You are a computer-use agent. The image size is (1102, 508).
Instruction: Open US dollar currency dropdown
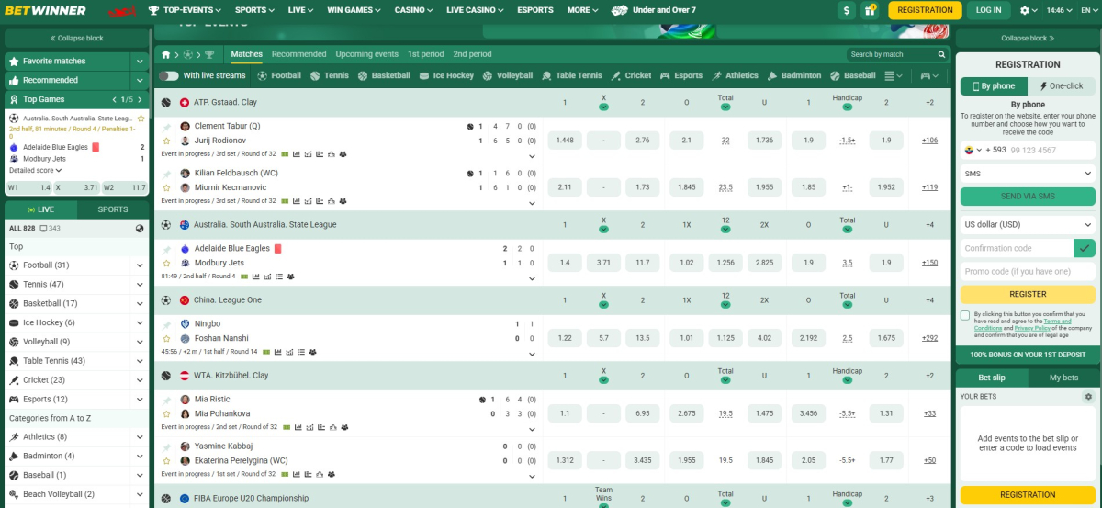point(1028,224)
